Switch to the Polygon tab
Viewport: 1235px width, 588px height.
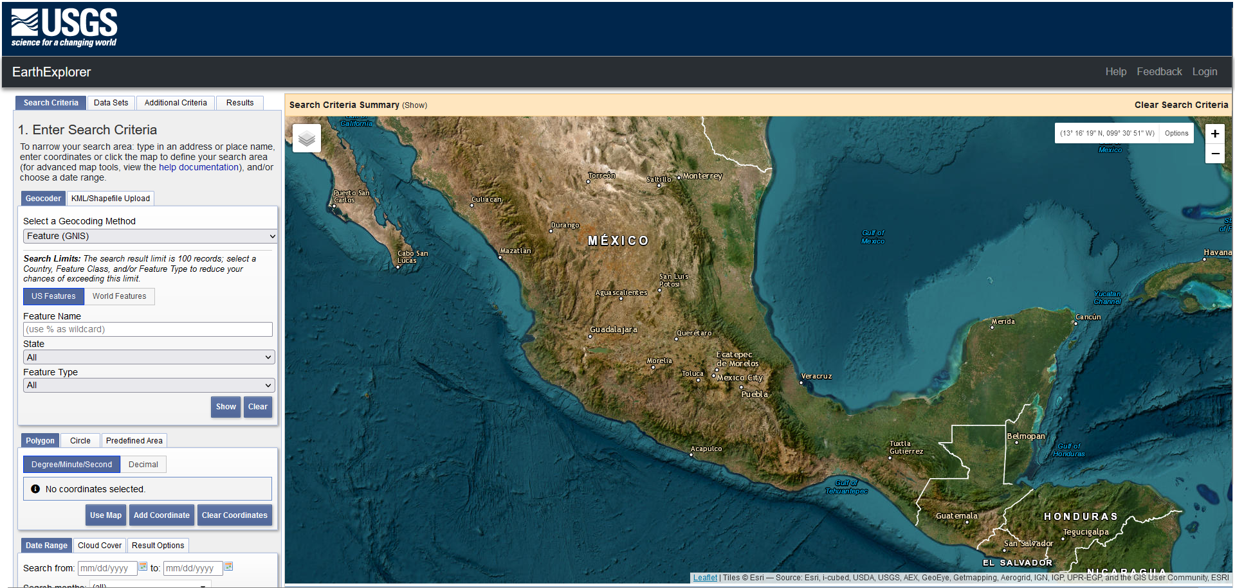[x=40, y=441]
